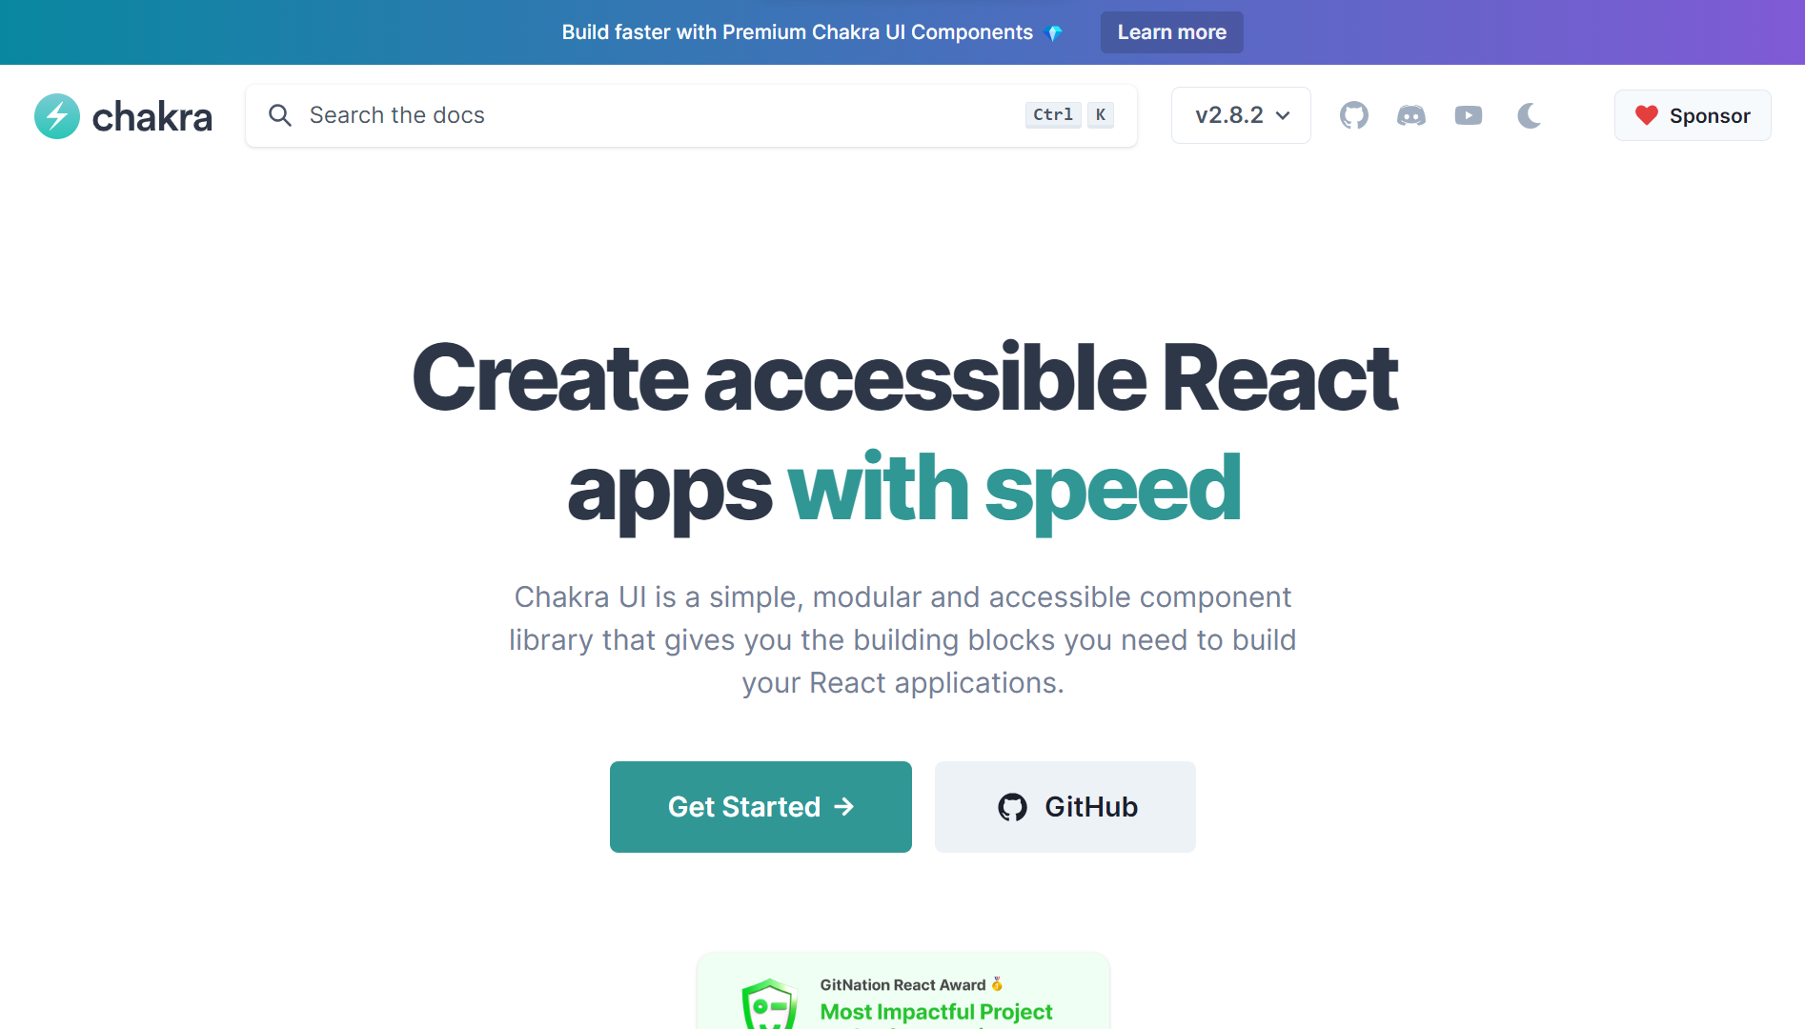Open the GitHub button in the hero section
Viewport: 1805px width, 1029px height.
click(1065, 807)
